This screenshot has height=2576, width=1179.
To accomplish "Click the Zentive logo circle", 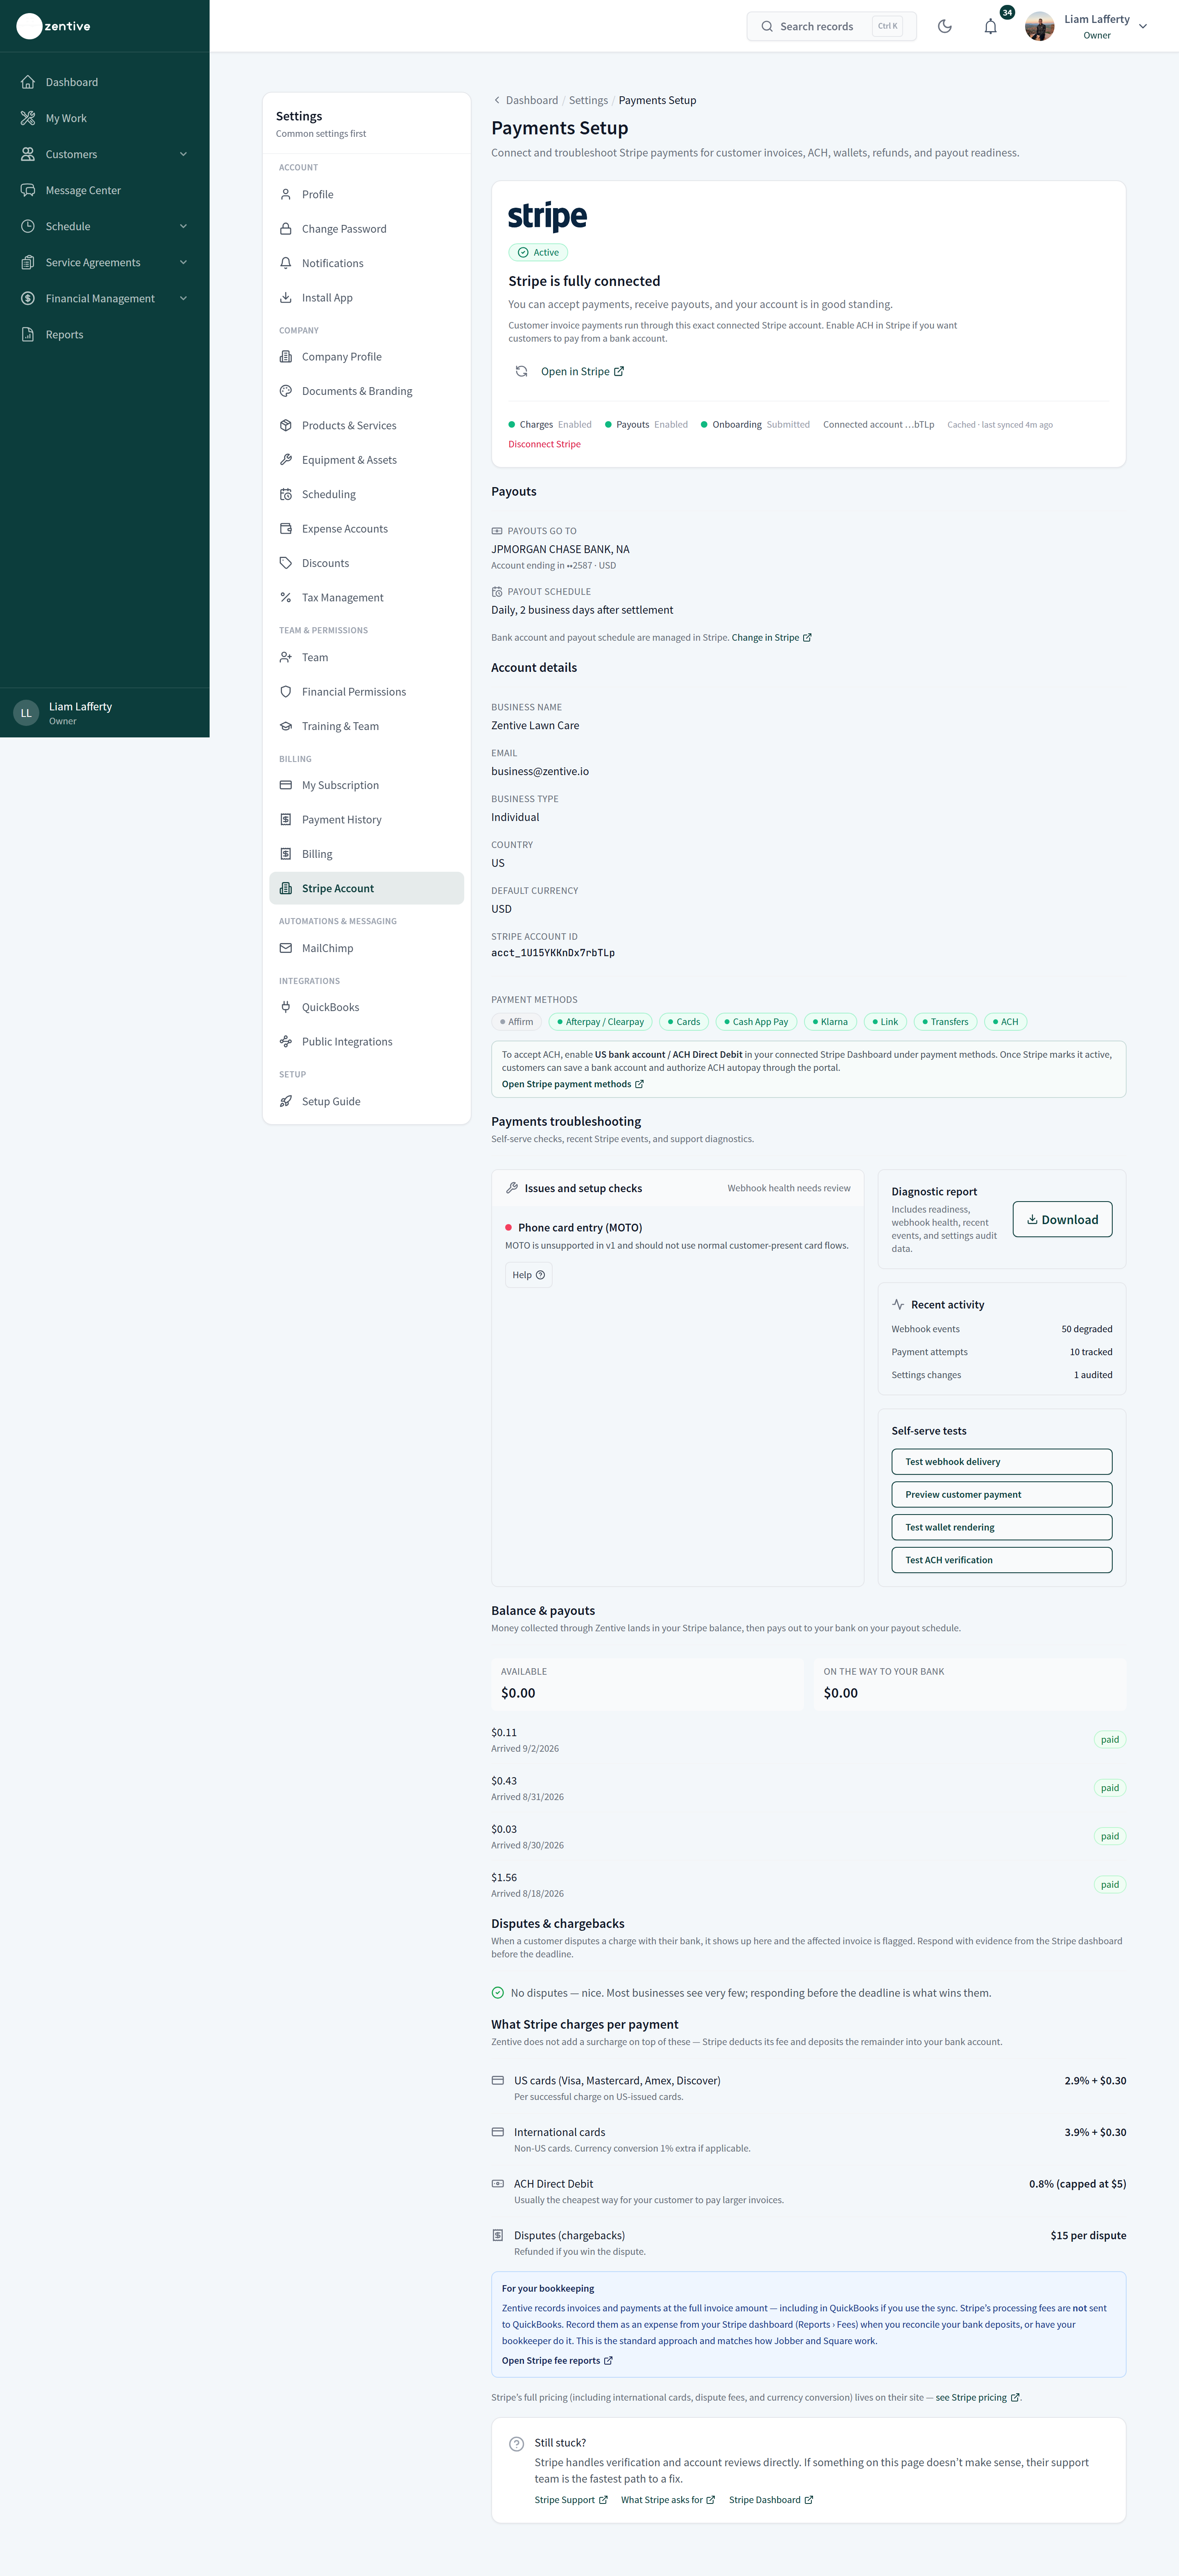I will pos(29,26).
